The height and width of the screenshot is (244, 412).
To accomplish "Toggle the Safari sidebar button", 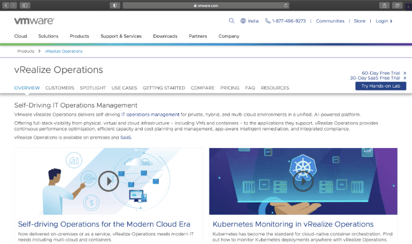I will (x=25, y=5).
